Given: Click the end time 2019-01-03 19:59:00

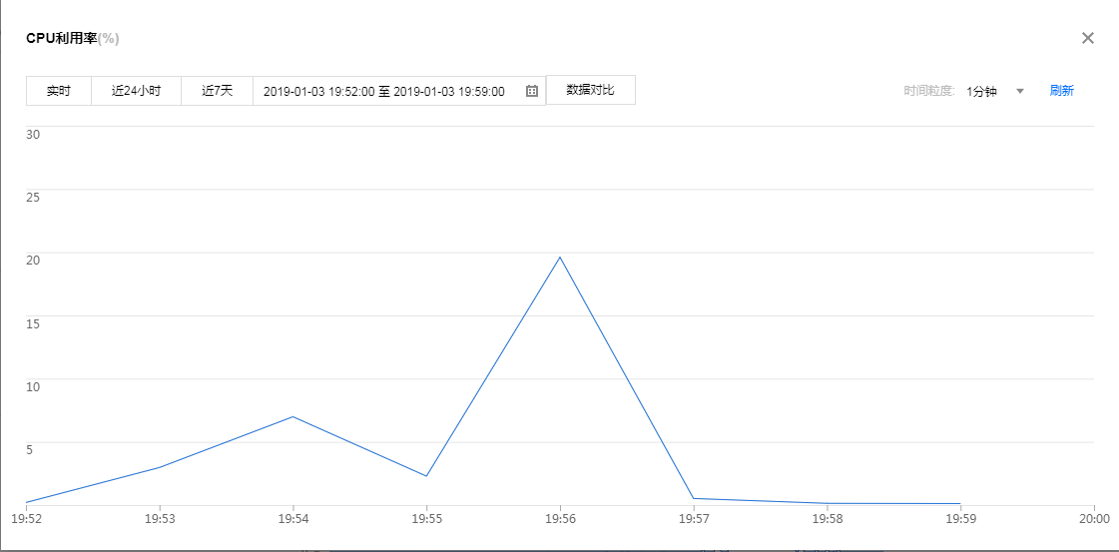Looking at the screenshot, I should [449, 91].
